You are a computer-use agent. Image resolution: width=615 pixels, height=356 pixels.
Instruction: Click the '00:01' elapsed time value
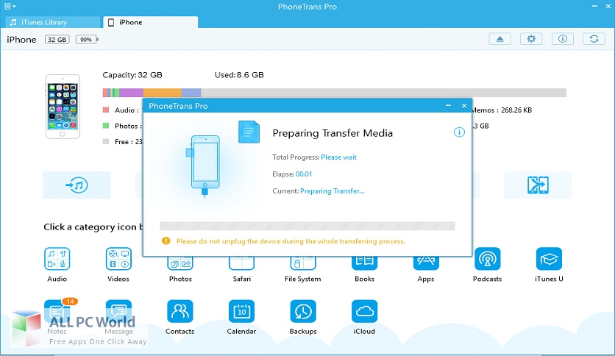click(x=304, y=174)
